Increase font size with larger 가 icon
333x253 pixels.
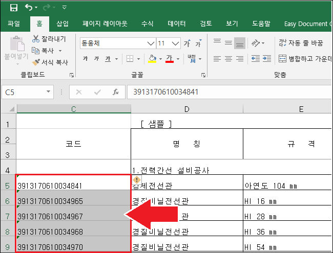click(187, 43)
